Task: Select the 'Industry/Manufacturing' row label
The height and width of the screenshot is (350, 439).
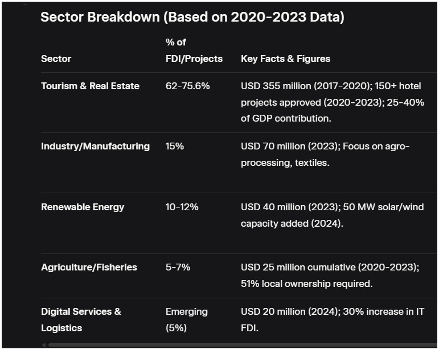Action: point(95,146)
